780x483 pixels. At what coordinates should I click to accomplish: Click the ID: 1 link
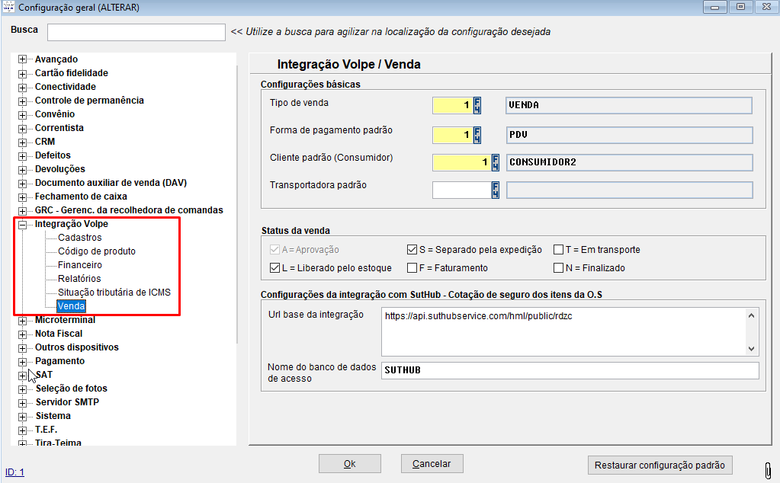tap(14, 472)
